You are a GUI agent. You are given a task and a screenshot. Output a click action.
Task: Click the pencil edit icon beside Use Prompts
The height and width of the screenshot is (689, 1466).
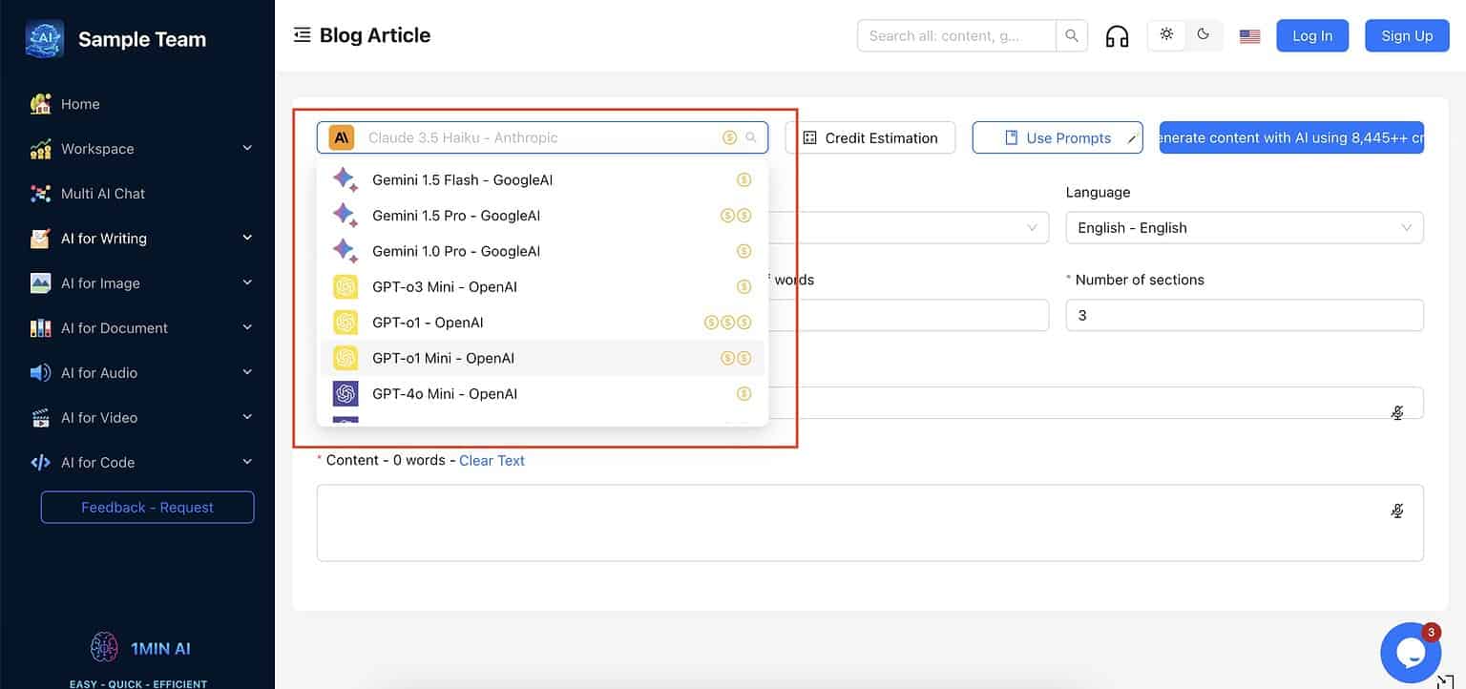pos(1132,138)
